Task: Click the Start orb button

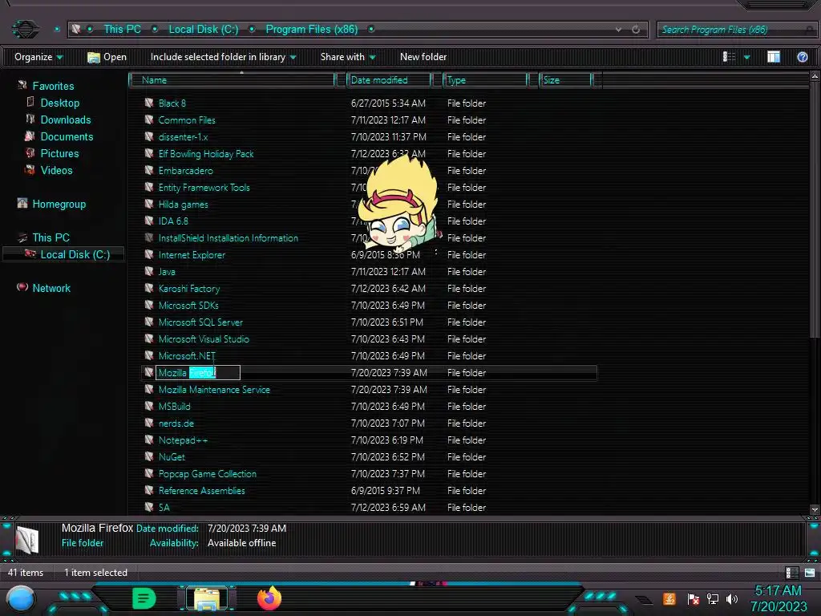Action: [21, 599]
